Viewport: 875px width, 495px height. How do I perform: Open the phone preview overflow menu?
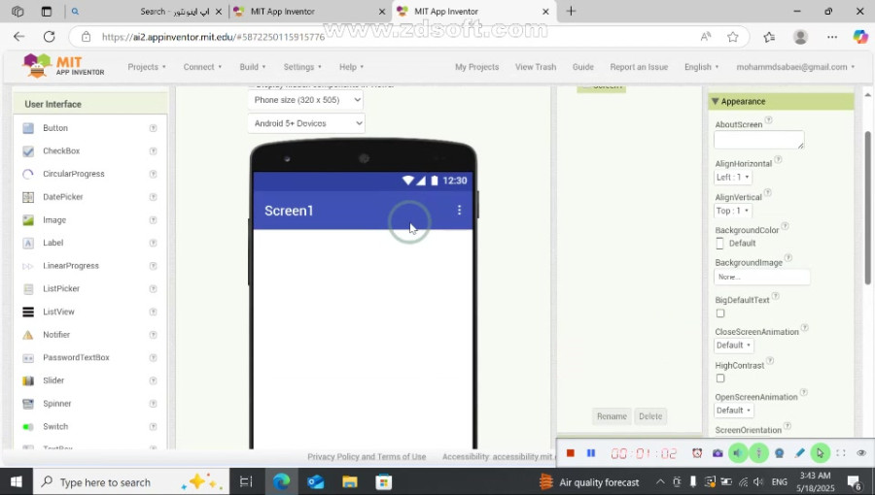(459, 210)
